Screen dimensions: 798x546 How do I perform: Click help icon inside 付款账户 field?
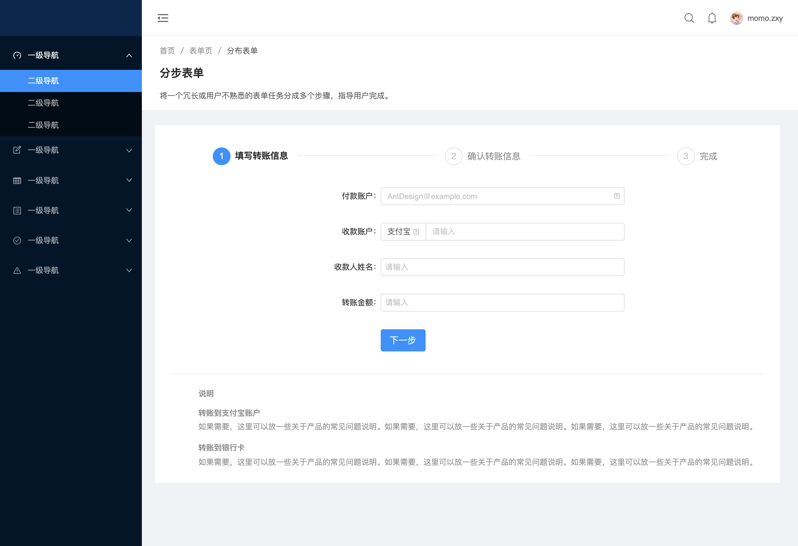point(616,196)
